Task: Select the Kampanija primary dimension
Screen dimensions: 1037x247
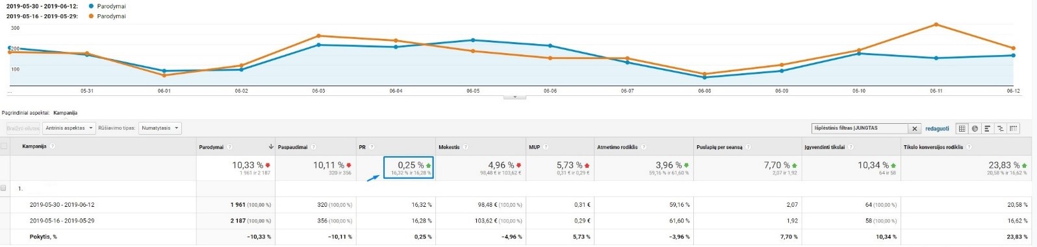Action: pos(66,113)
